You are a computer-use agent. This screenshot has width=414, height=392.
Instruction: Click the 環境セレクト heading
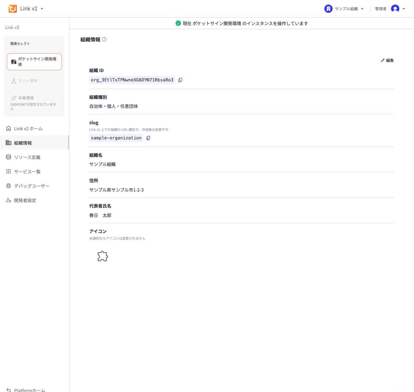point(20,44)
